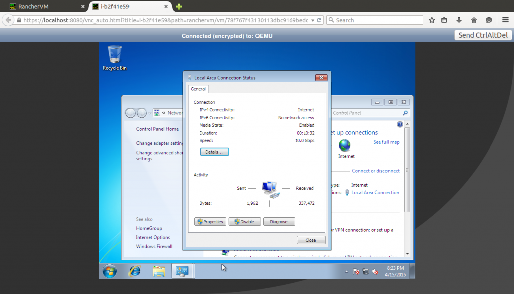Click the back arrow in Control Panel window
Viewport: 514px width, 294px height.
[x=131, y=113]
